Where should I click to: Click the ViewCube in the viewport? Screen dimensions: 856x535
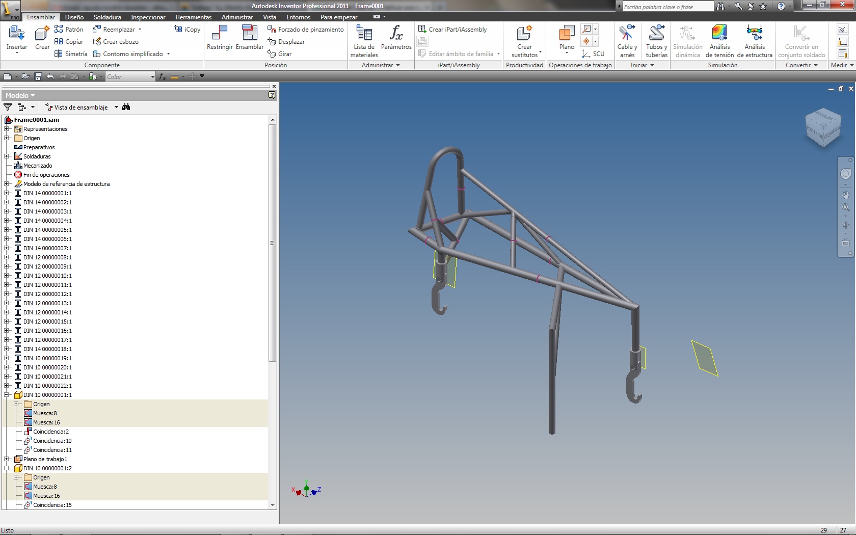[823, 127]
